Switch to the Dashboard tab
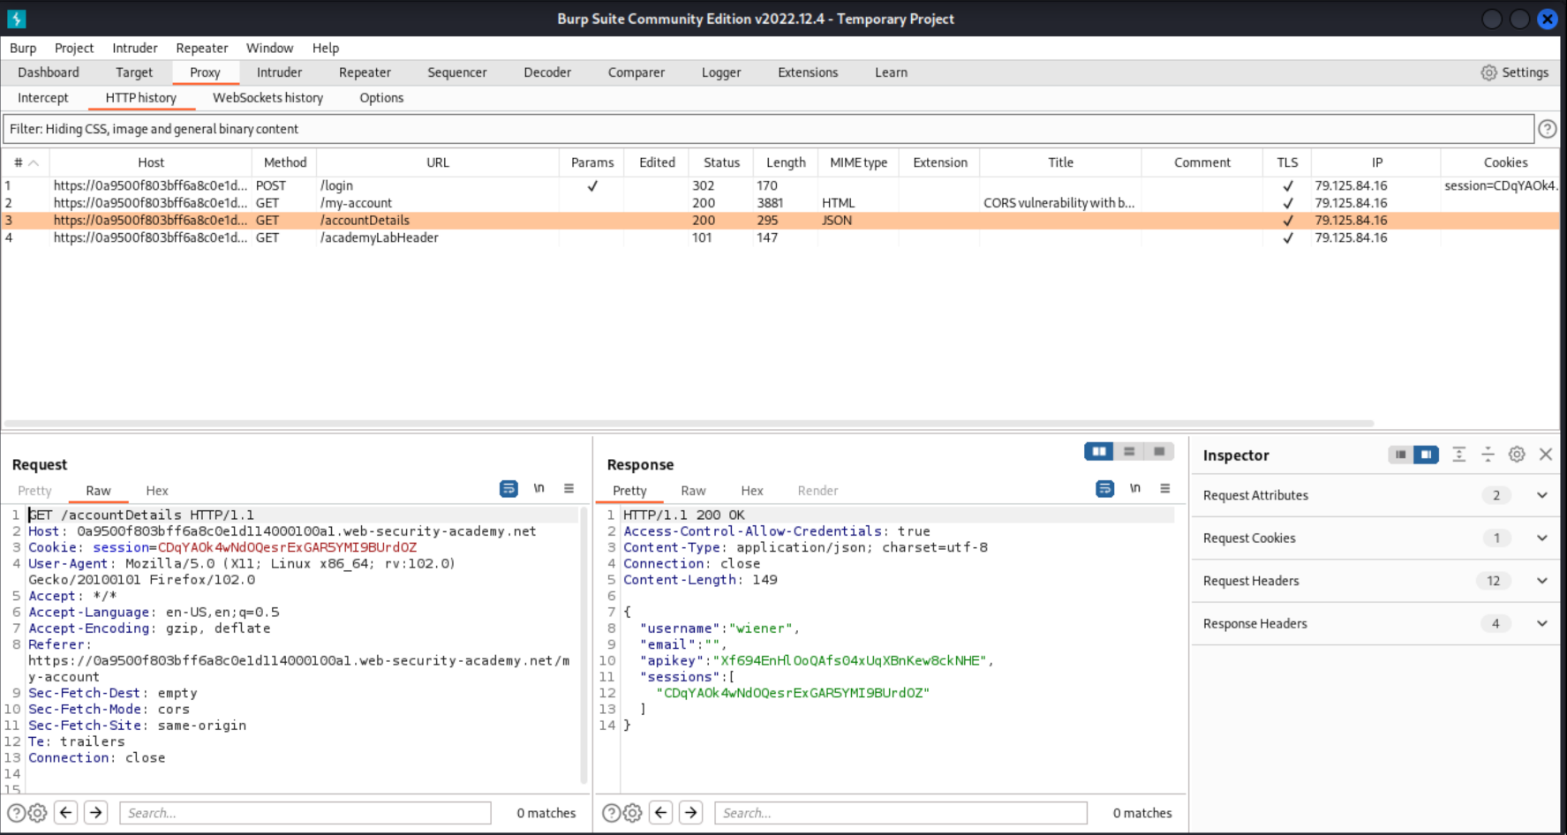The height and width of the screenshot is (835, 1567). pos(49,72)
